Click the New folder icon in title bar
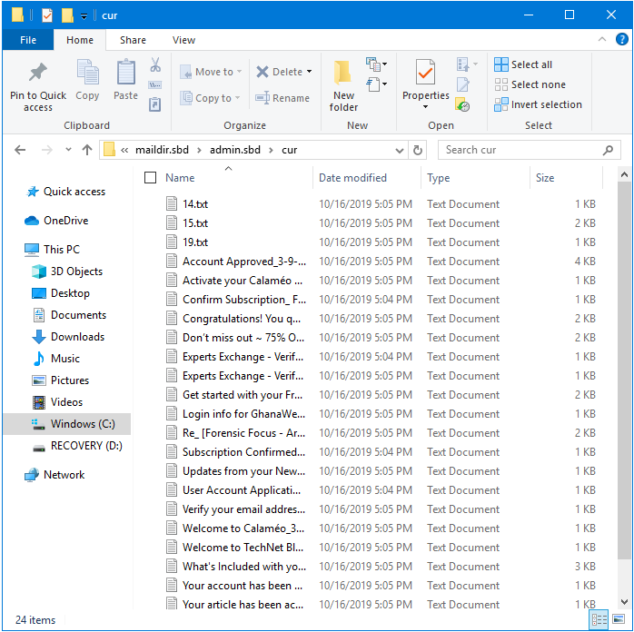The height and width of the screenshot is (632, 634). (67, 15)
